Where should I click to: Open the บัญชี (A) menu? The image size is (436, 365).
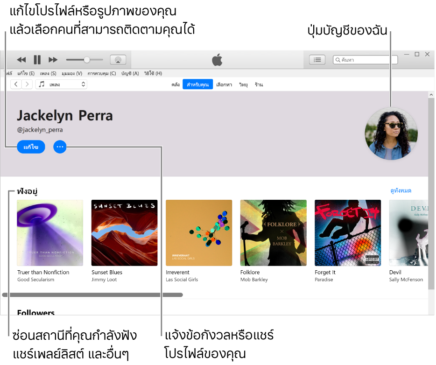(x=130, y=73)
